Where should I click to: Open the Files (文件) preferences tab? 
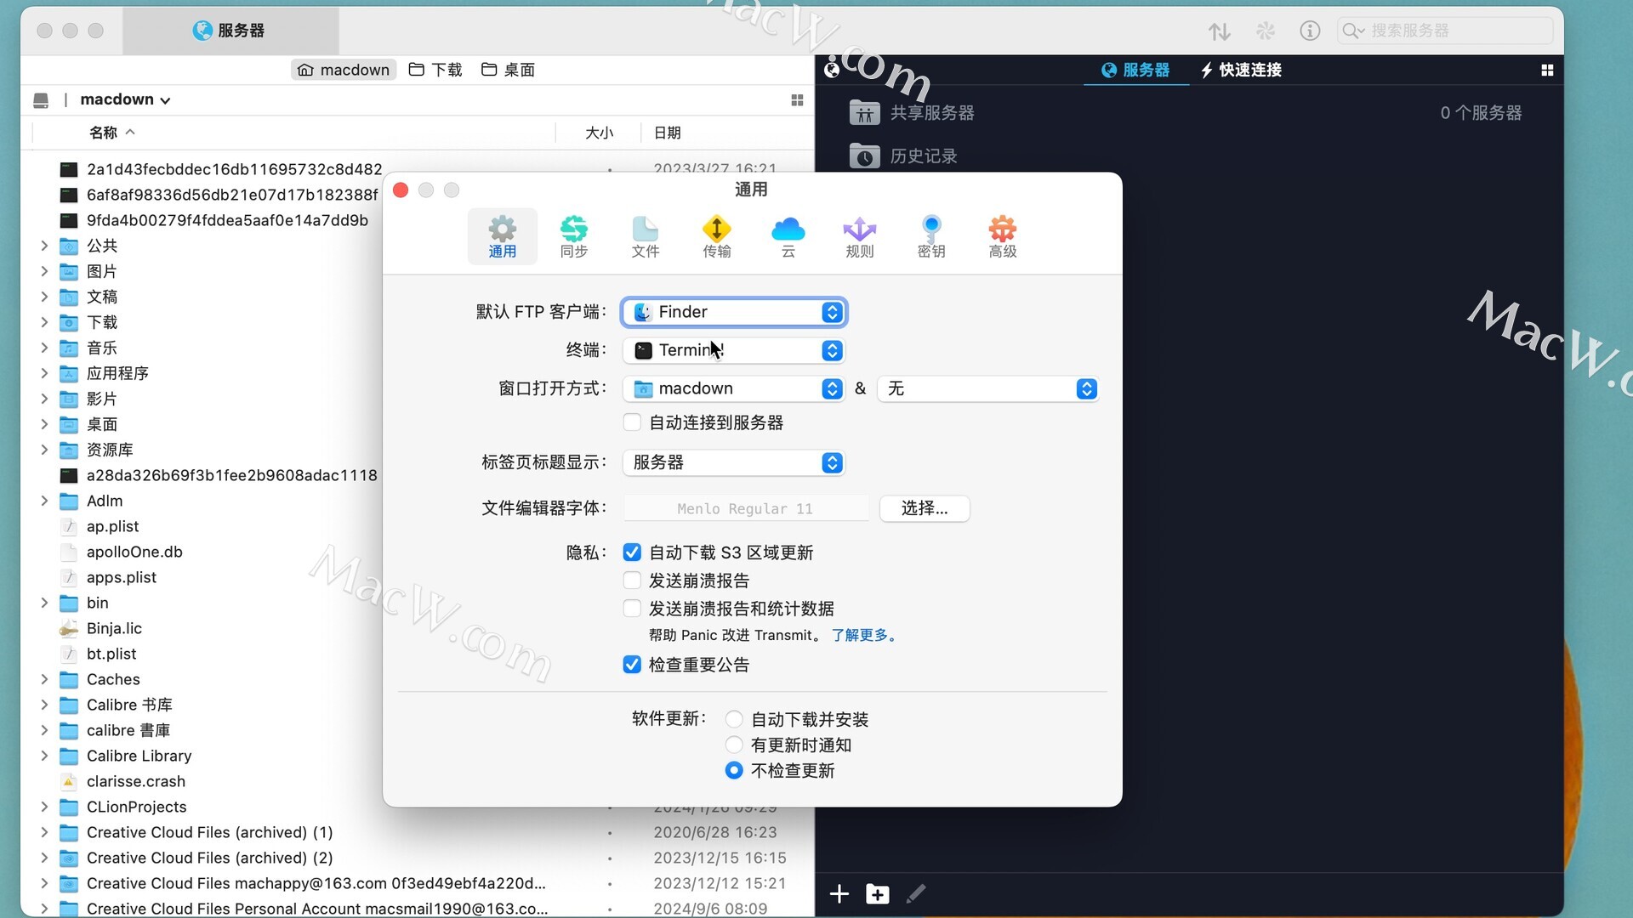[x=645, y=236]
